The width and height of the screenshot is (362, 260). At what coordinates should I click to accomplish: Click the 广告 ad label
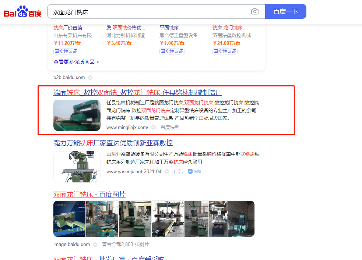(178, 171)
